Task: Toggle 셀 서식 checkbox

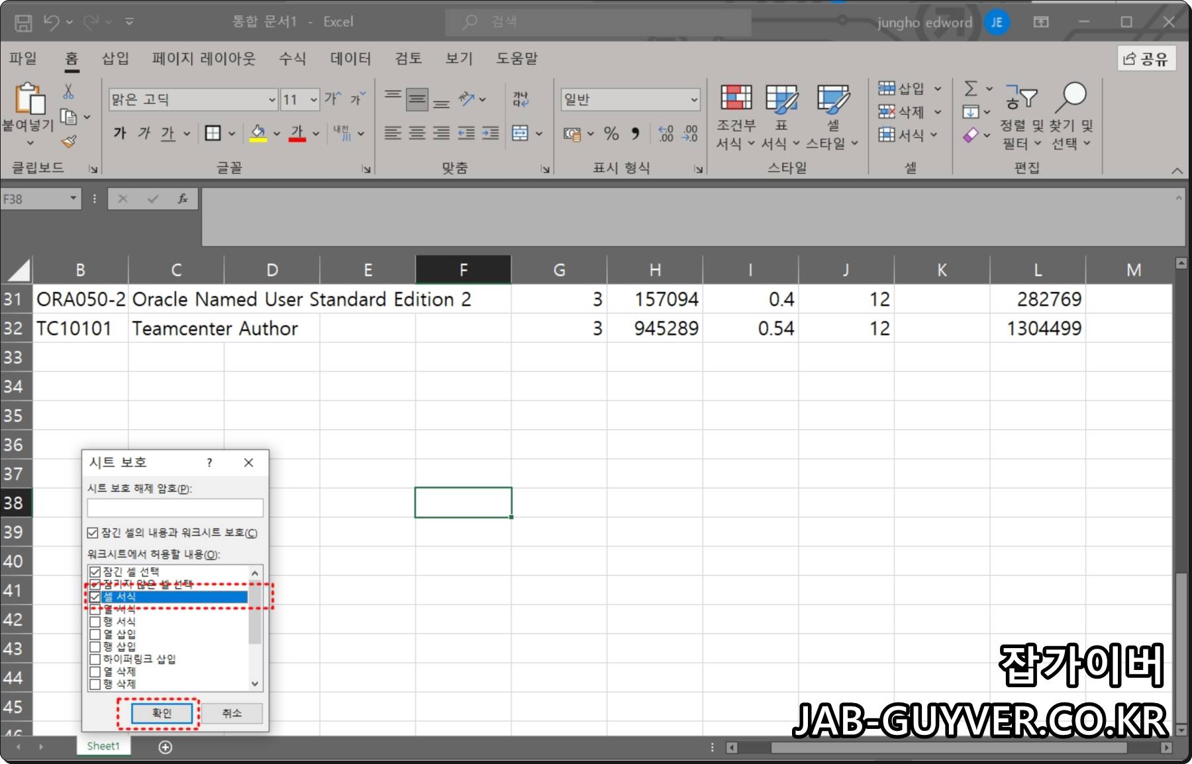Action: tap(95, 597)
